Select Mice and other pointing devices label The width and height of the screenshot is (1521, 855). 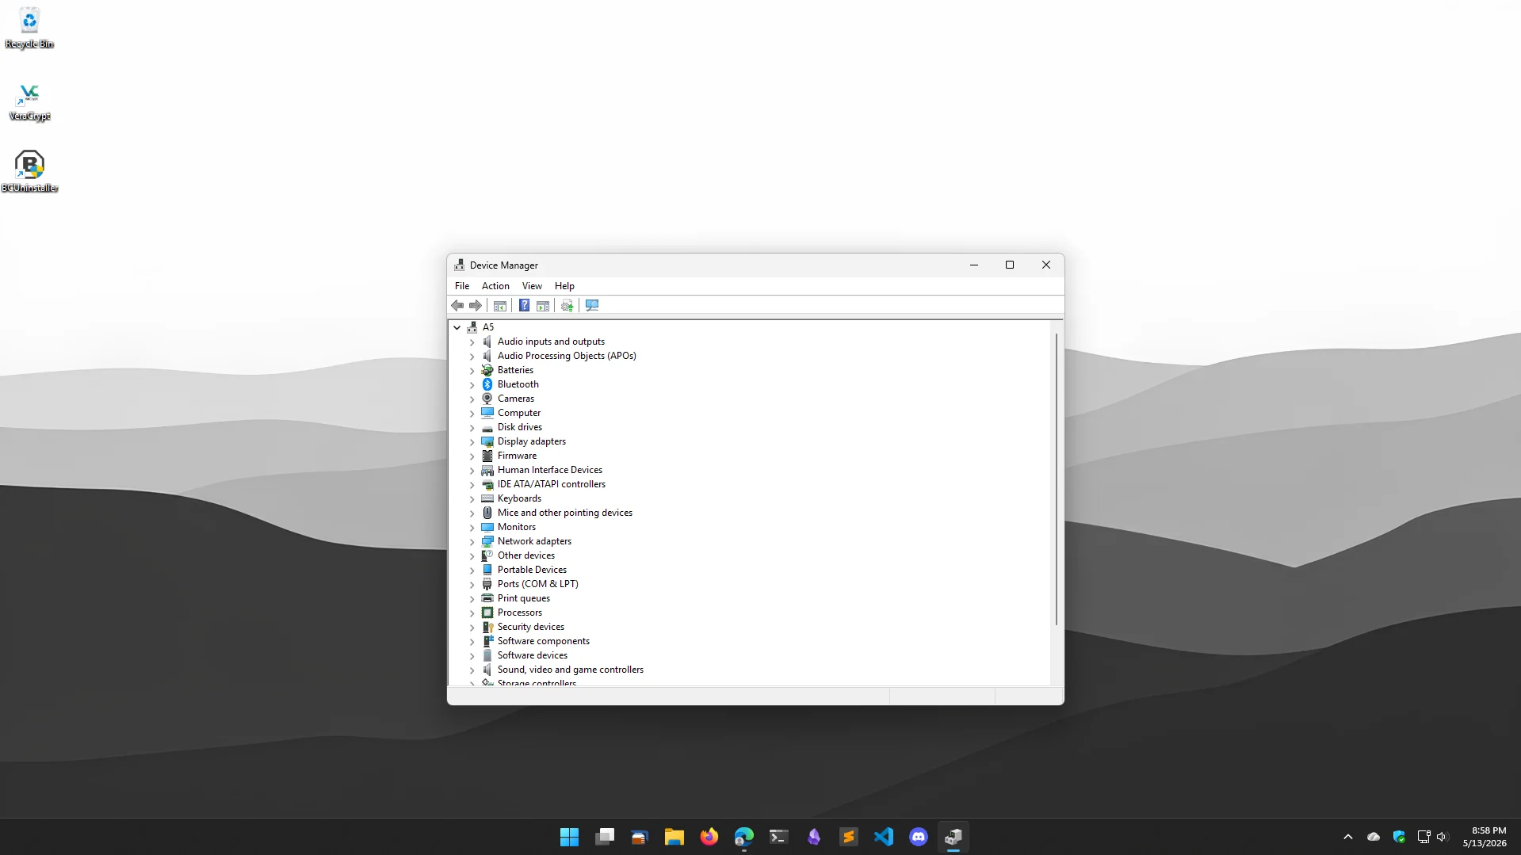coord(565,513)
